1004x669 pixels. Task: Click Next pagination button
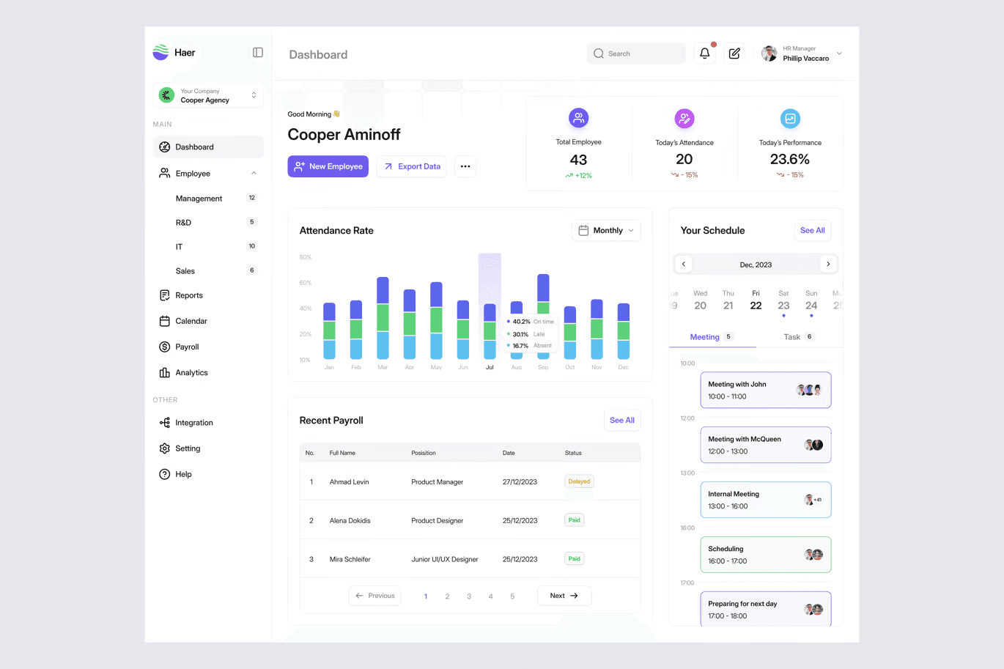point(564,596)
